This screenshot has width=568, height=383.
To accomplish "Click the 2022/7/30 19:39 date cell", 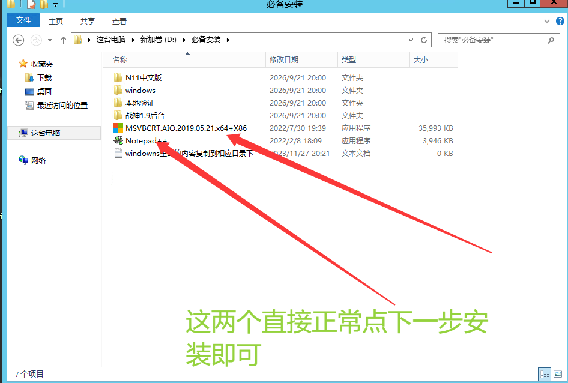I will [298, 128].
